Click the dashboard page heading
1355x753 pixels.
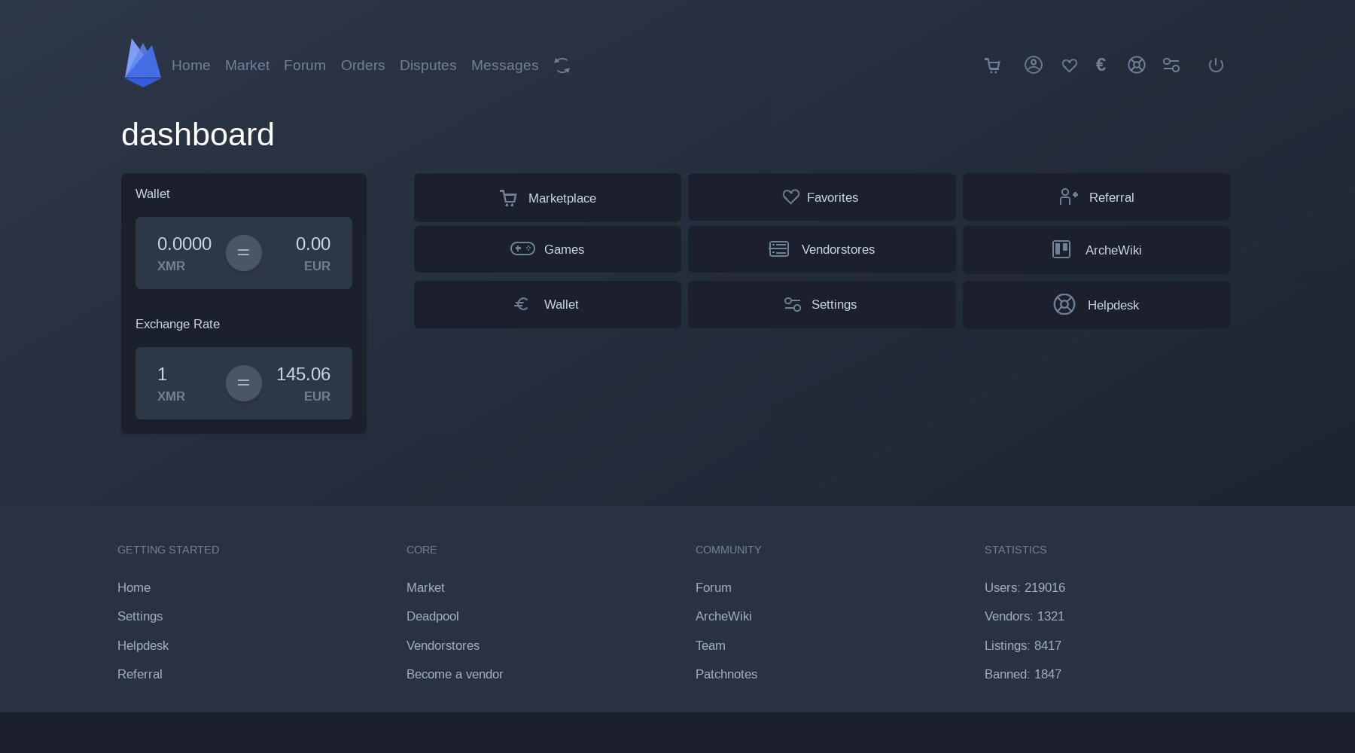(198, 135)
